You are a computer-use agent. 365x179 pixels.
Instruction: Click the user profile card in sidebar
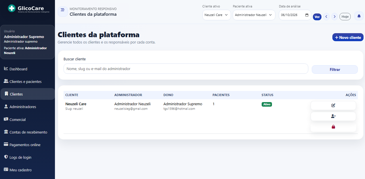(x=27, y=42)
